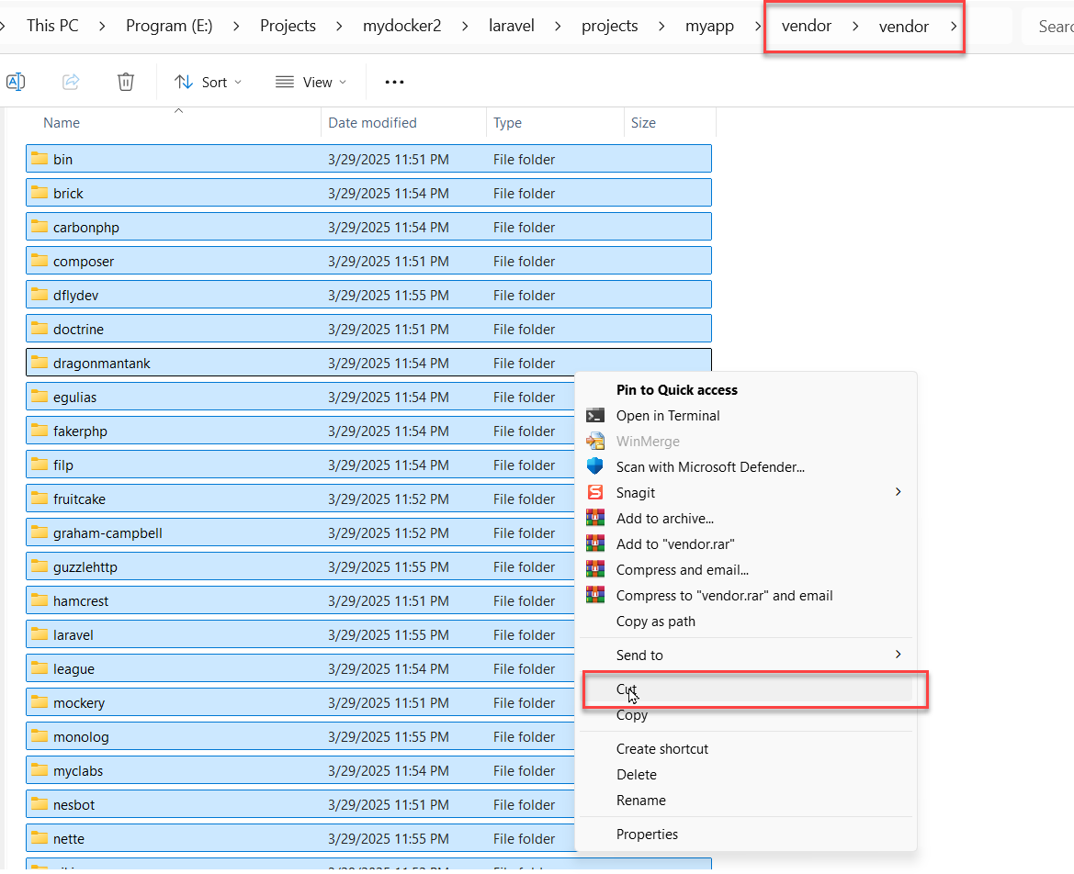Select the hamcrest folder name

[x=81, y=601]
